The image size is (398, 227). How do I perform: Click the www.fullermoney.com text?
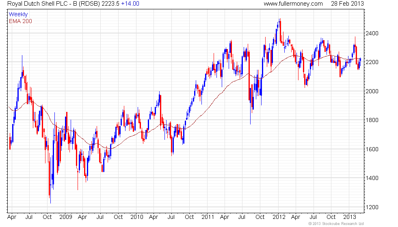point(293,4)
